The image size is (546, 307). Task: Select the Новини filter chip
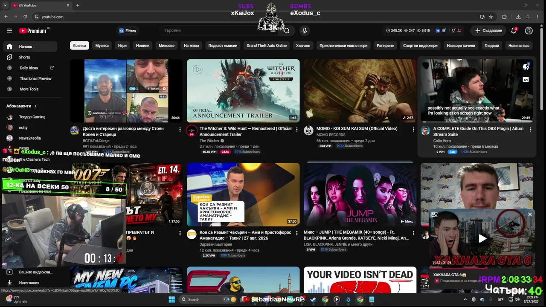click(x=143, y=46)
